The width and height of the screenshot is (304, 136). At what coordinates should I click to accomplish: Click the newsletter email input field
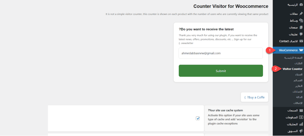pyautogui.click(x=221, y=53)
